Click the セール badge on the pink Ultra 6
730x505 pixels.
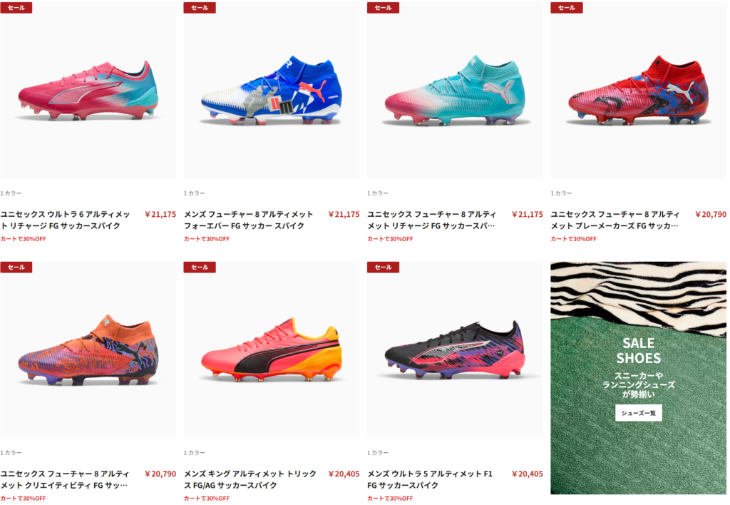pyautogui.click(x=16, y=7)
